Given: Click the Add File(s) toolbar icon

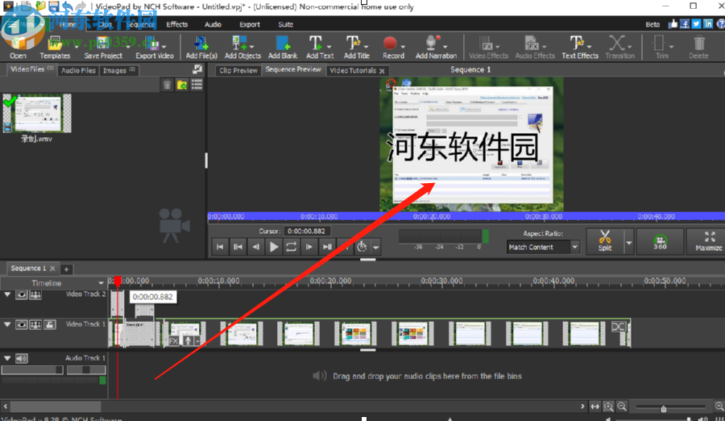Looking at the screenshot, I should pyautogui.click(x=201, y=47).
